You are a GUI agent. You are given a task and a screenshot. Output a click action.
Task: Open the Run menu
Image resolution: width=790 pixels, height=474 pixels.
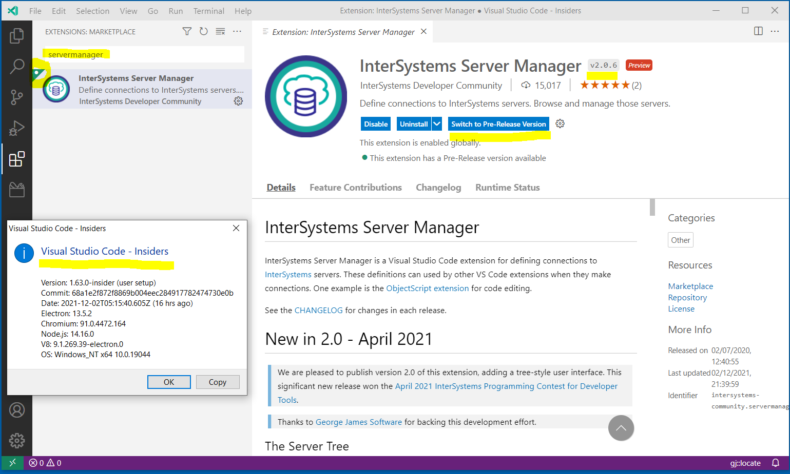point(176,11)
